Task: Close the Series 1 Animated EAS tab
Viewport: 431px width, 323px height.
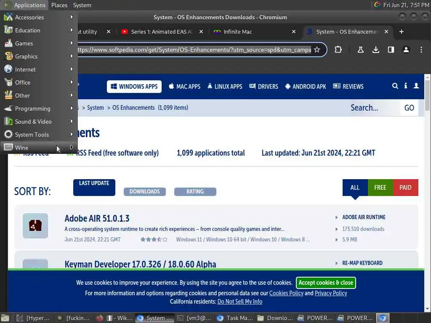Action: coord(201,32)
